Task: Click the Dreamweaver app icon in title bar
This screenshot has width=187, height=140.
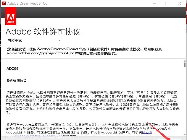Action: point(4,3)
